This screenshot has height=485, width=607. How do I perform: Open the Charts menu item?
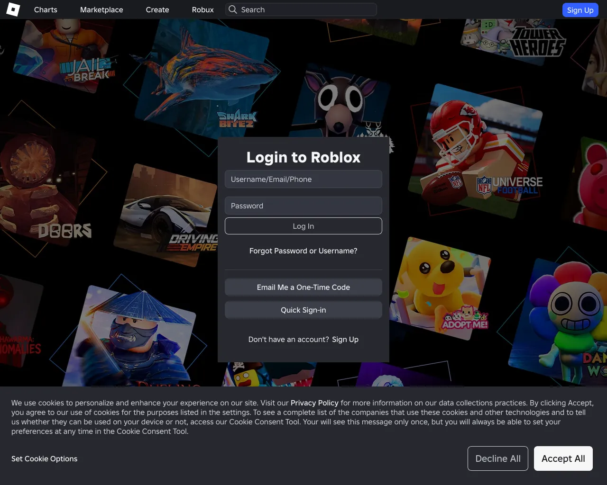46,9
